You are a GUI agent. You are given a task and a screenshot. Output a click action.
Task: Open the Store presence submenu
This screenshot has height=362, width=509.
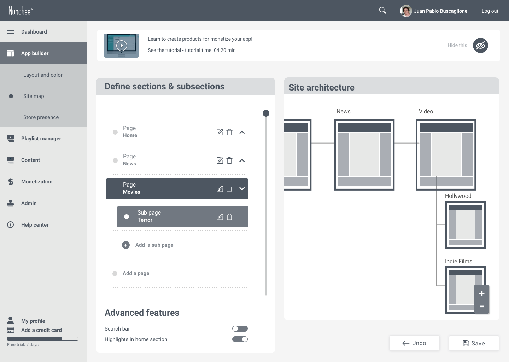43,117
